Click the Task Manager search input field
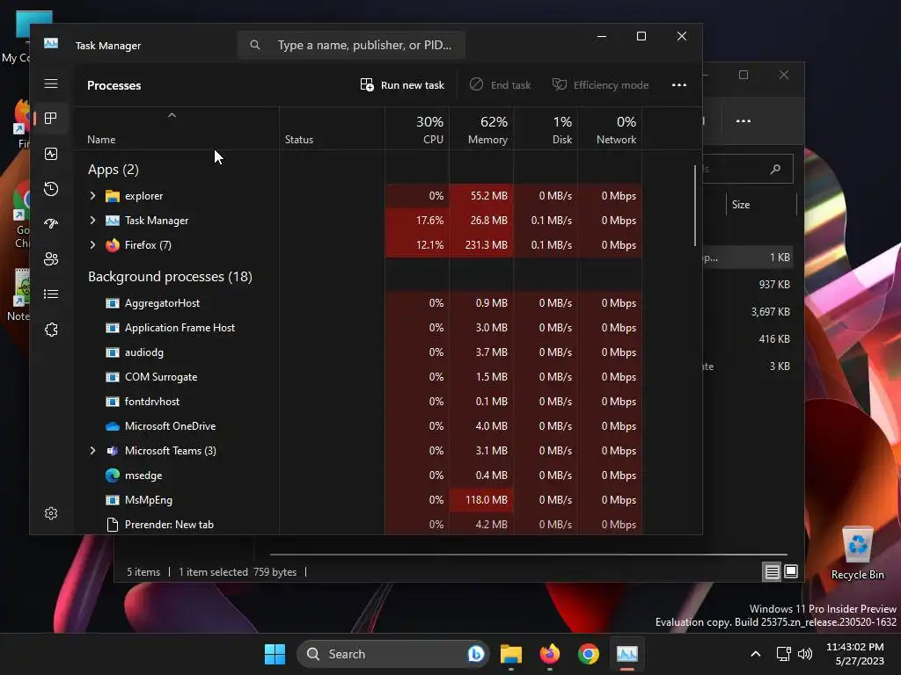The image size is (901, 675). click(351, 45)
